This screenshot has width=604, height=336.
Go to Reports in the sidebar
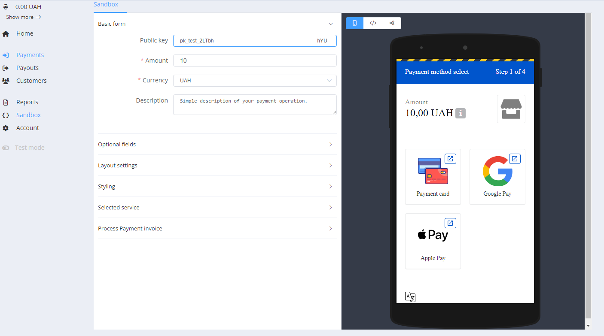(x=27, y=102)
